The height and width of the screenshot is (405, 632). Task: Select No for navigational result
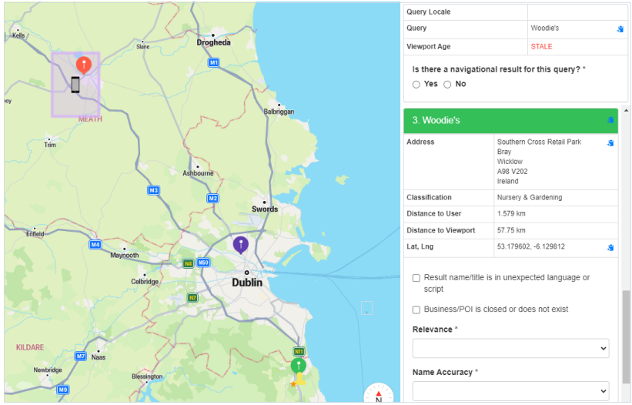coord(447,84)
